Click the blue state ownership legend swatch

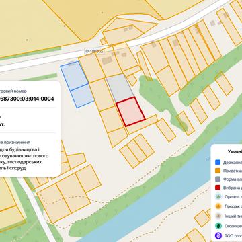(218, 163)
